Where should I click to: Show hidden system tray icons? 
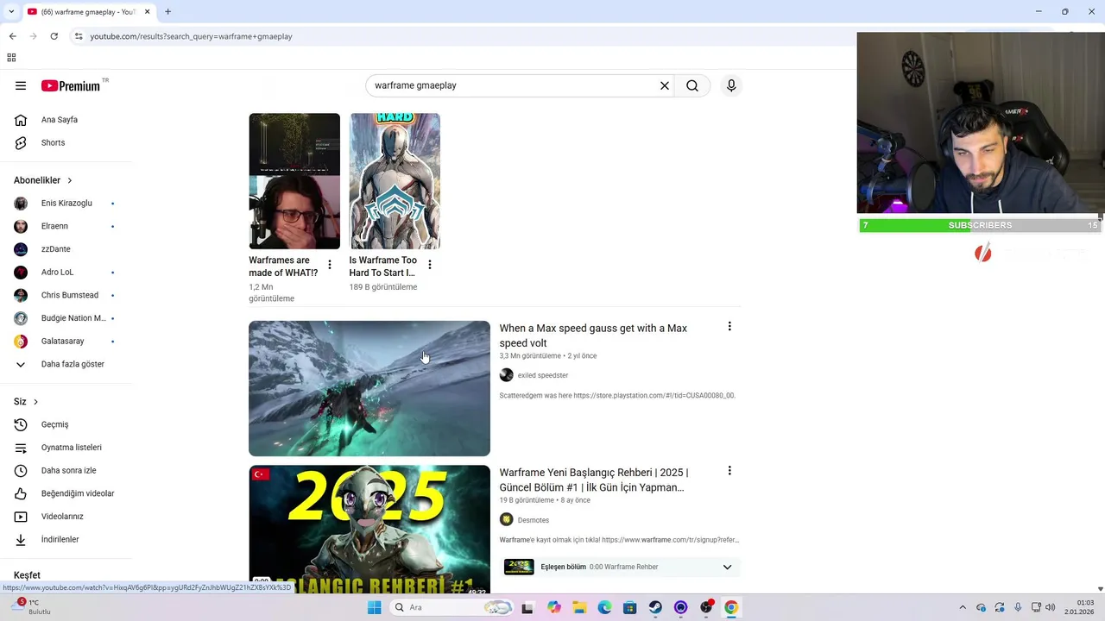click(963, 607)
